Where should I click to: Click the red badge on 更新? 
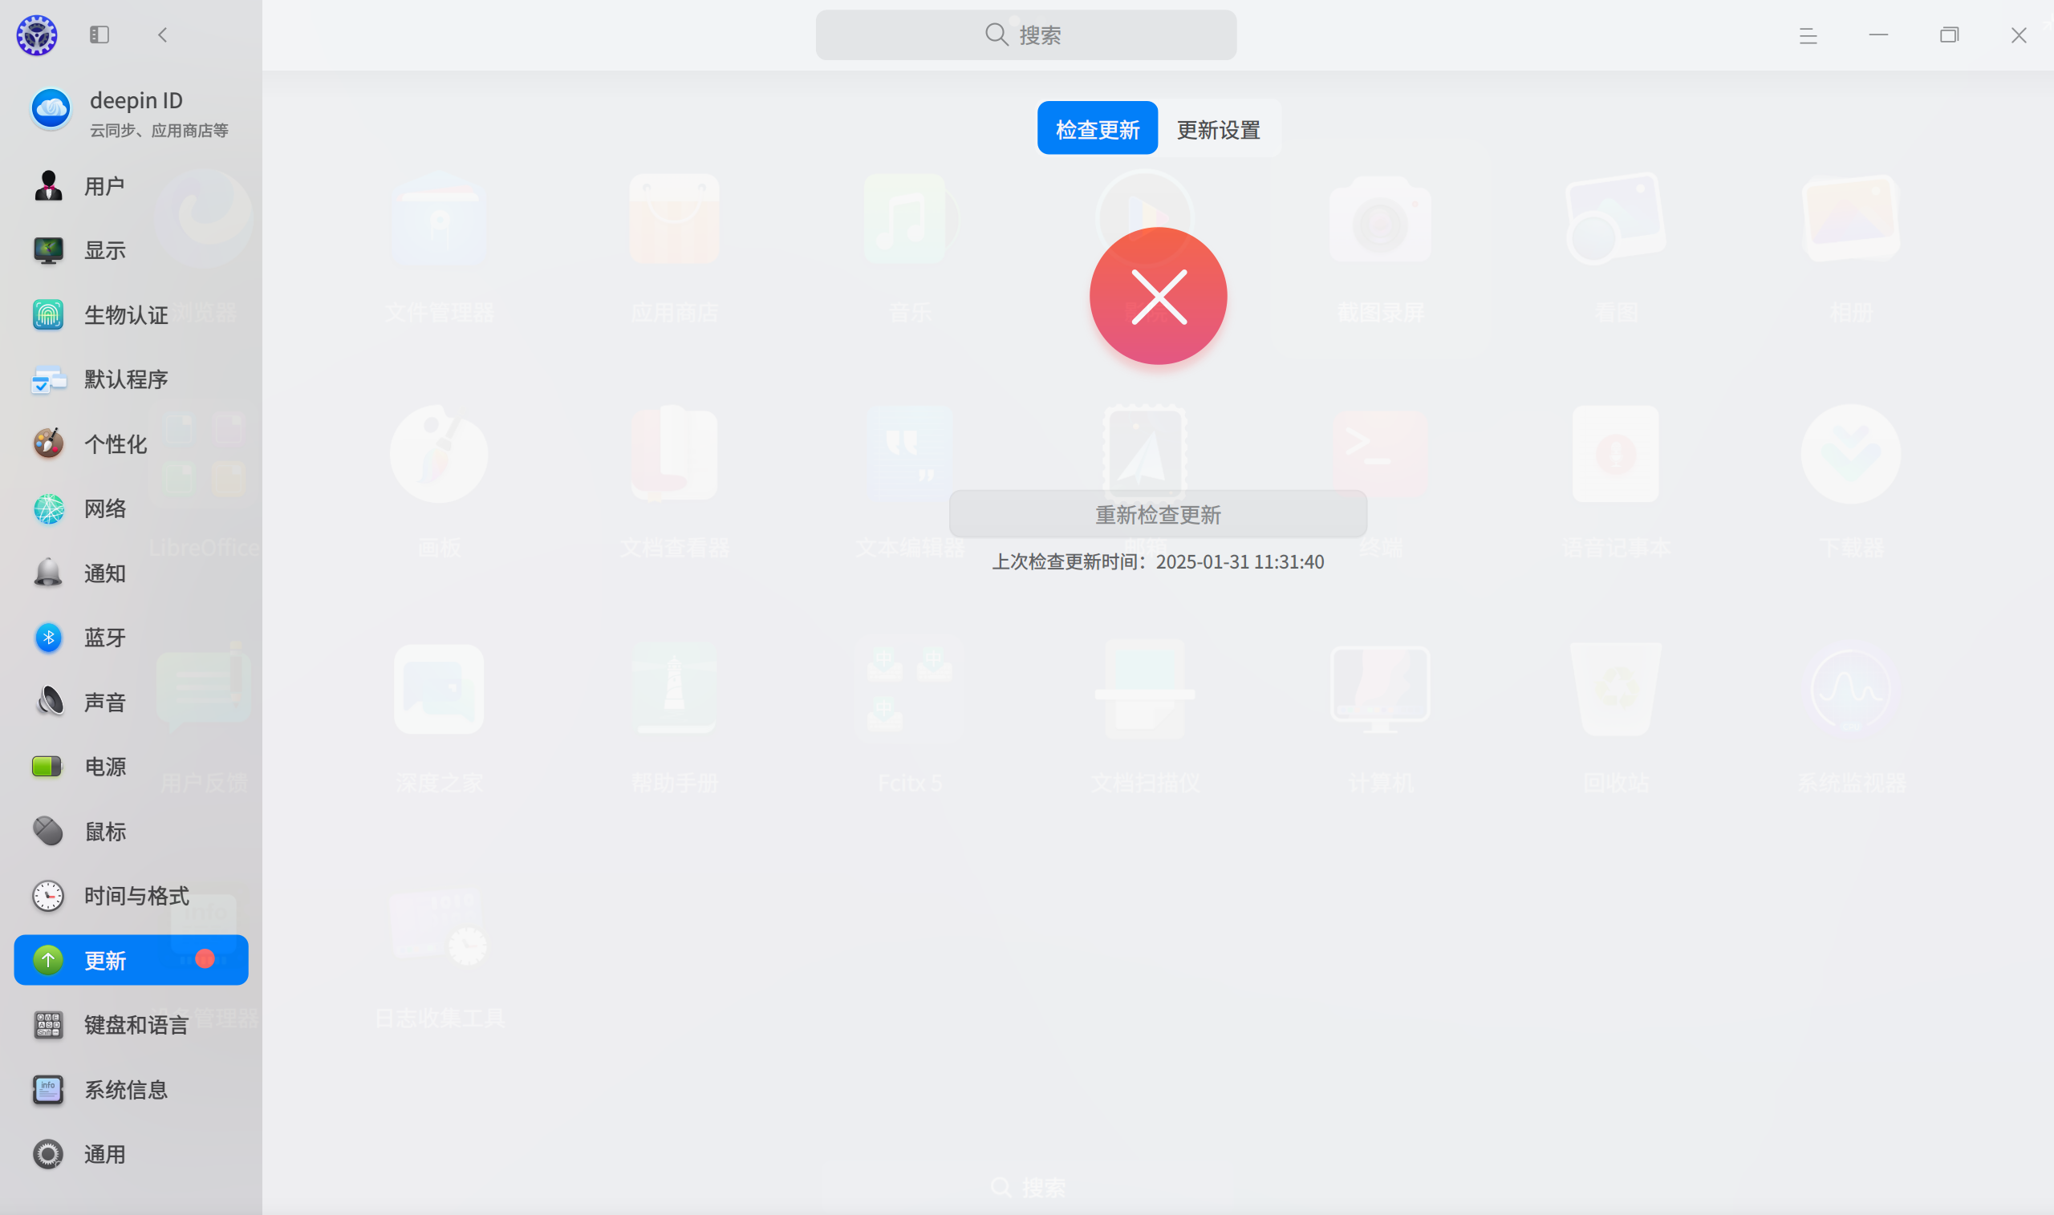coord(205,958)
